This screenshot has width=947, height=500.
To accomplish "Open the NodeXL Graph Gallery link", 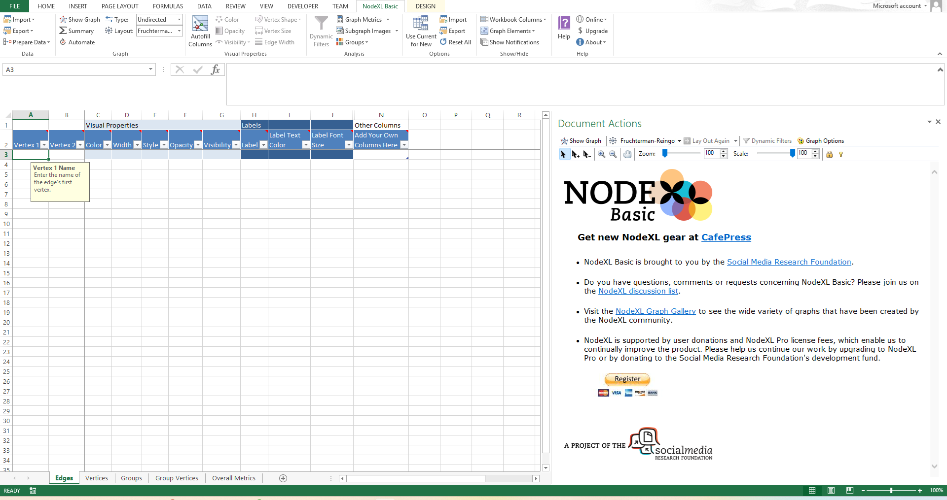I will tap(655, 311).
